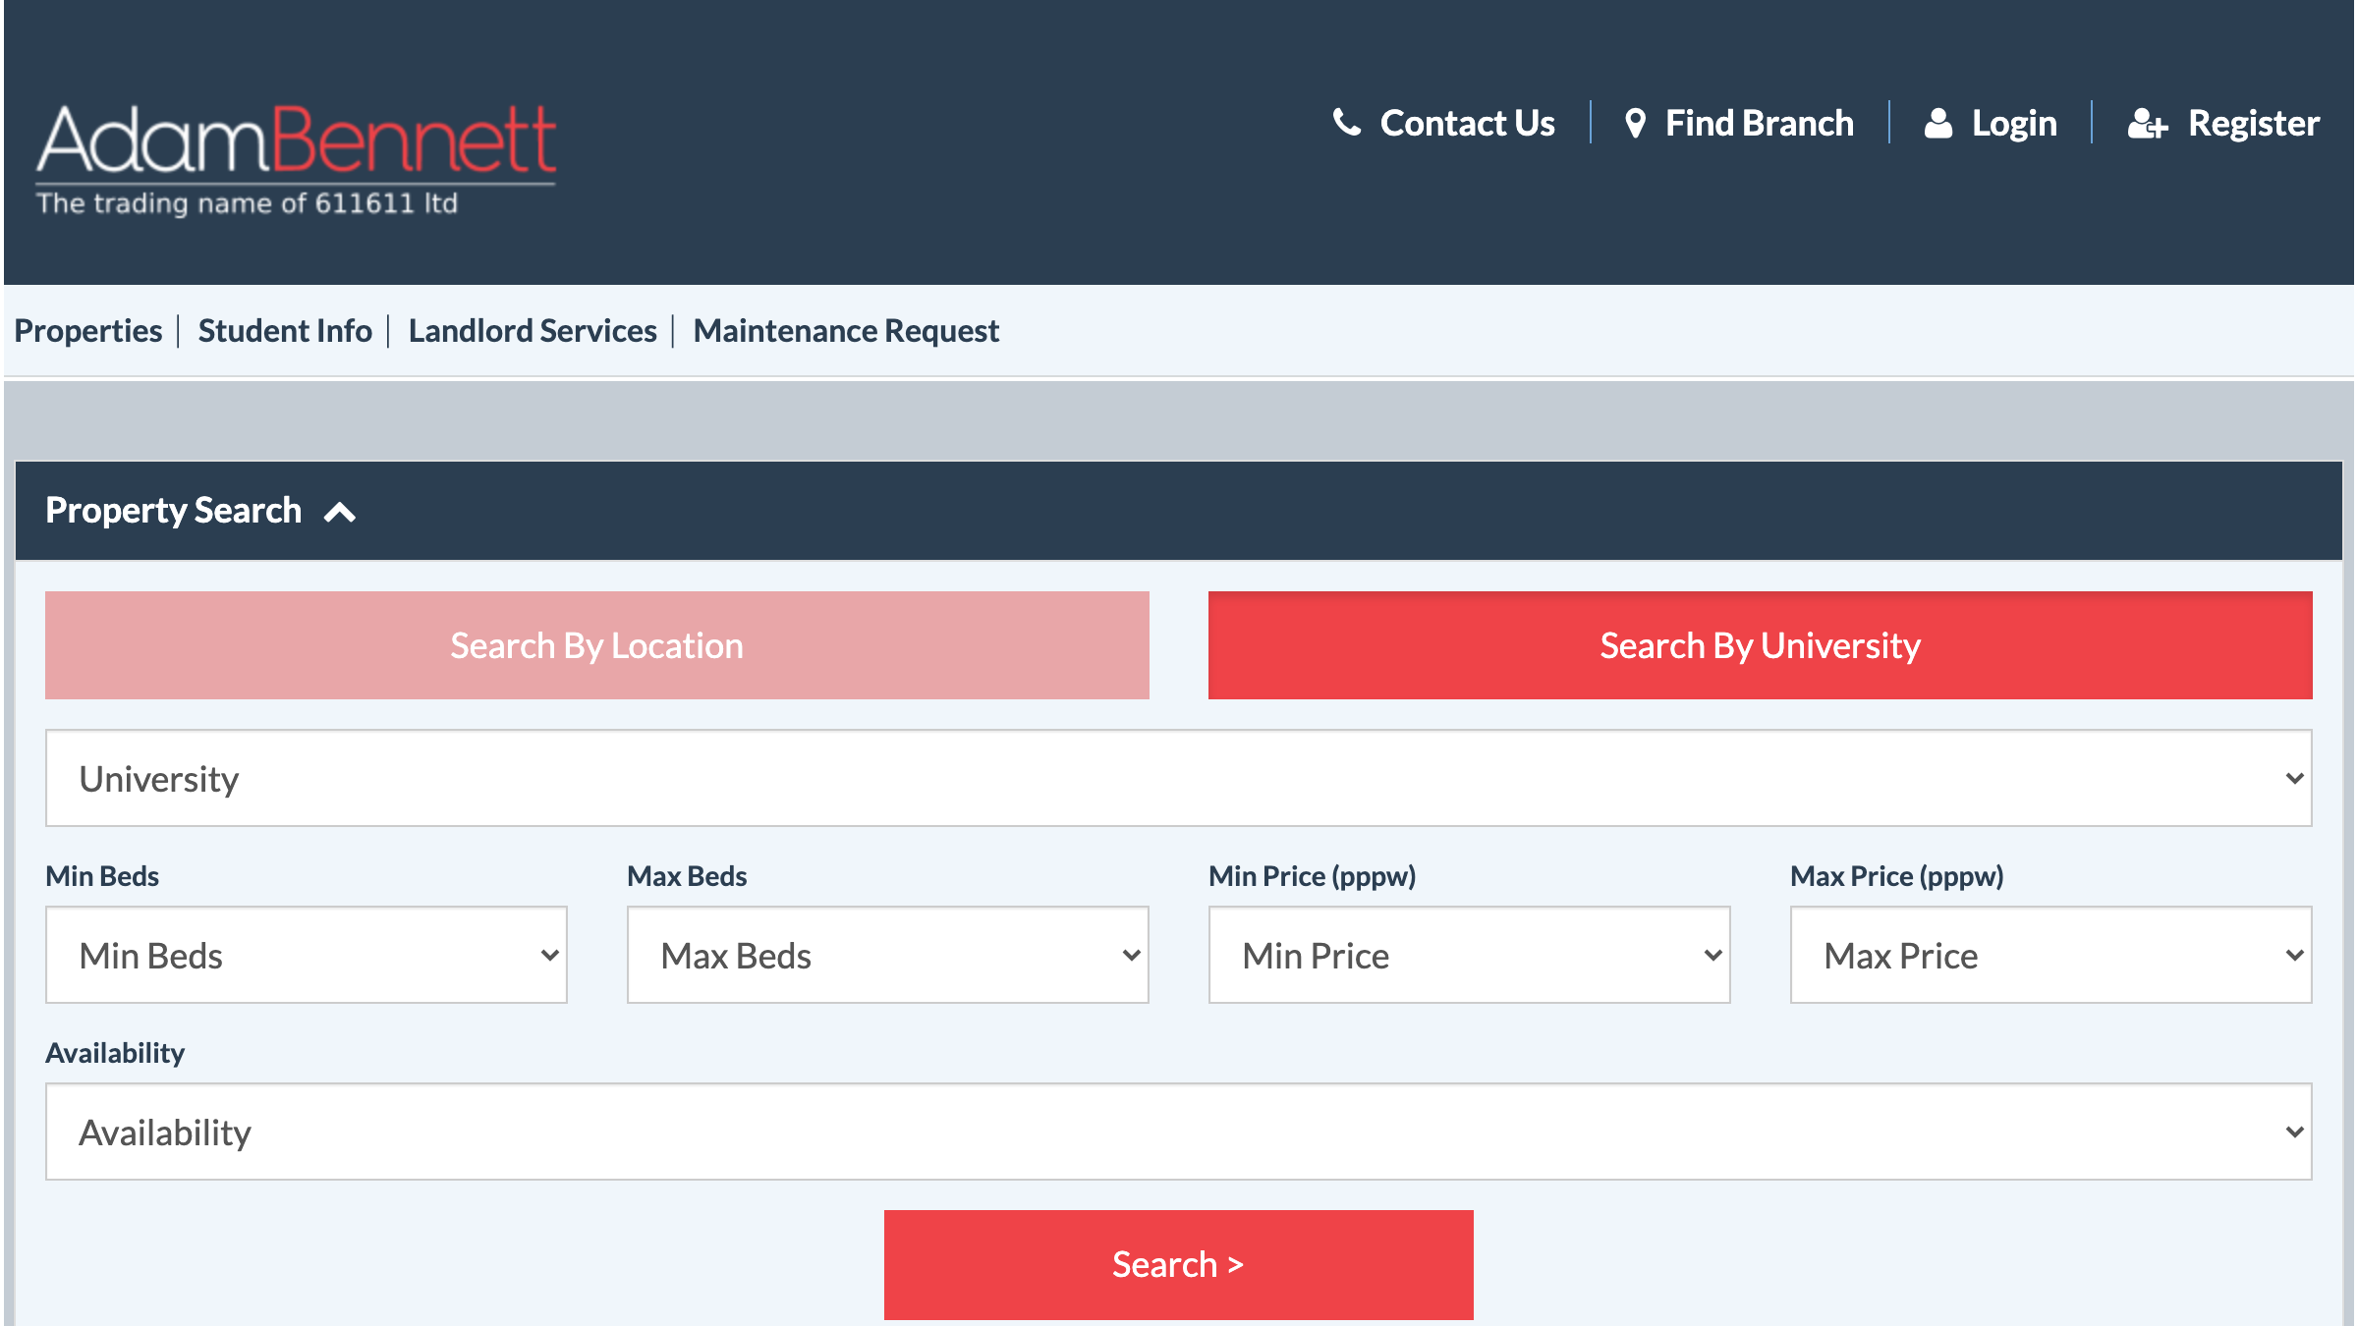Click the 'Min Price (pppw)' label
The width and height of the screenshot is (2358, 1326).
1313,876
